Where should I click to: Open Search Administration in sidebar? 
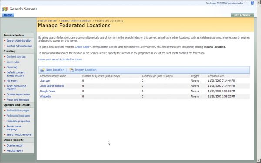(19, 41)
